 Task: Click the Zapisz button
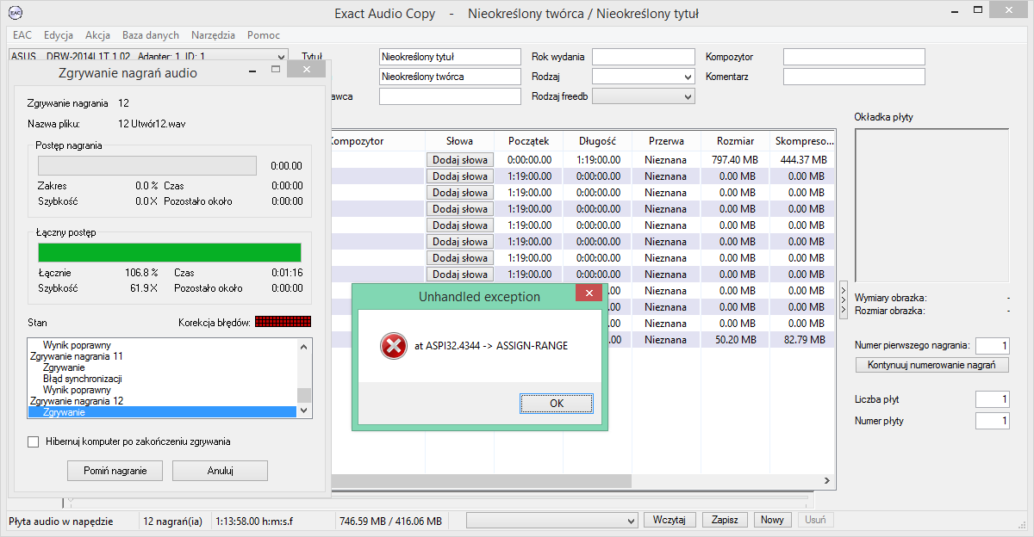pyautogui.click(x=725, y=521)
